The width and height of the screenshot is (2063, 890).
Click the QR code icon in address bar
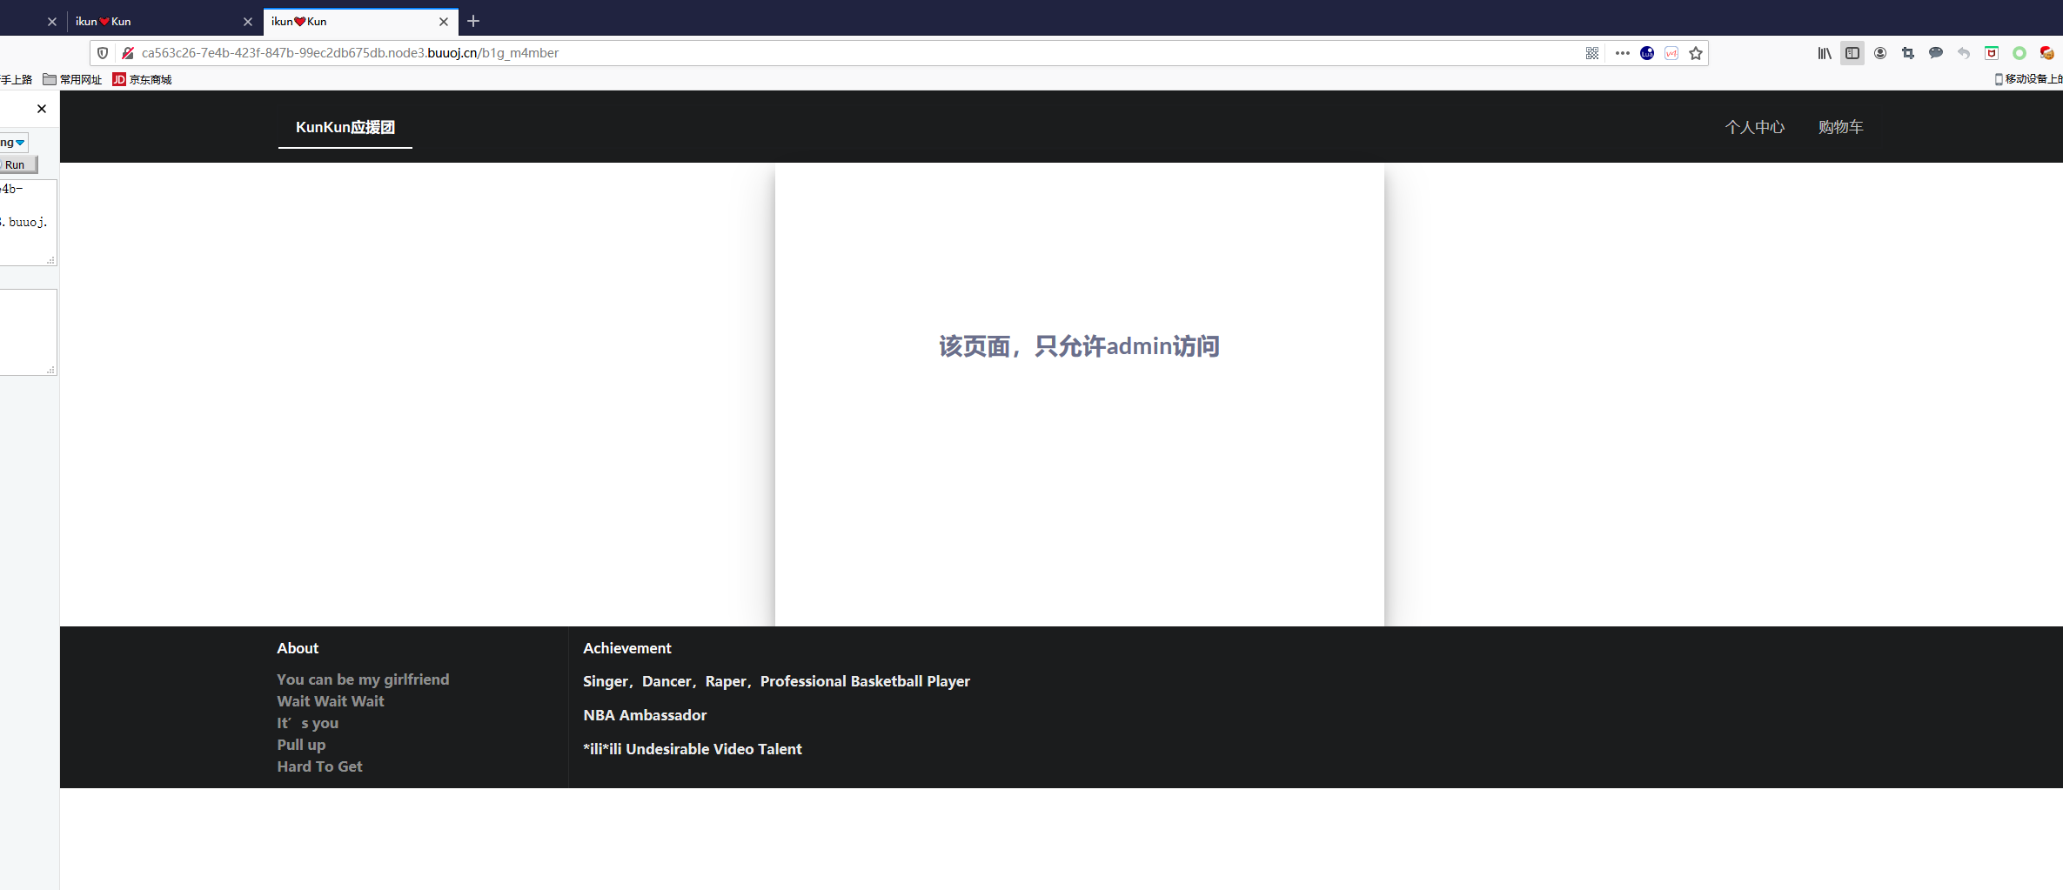coord(1591,53)
